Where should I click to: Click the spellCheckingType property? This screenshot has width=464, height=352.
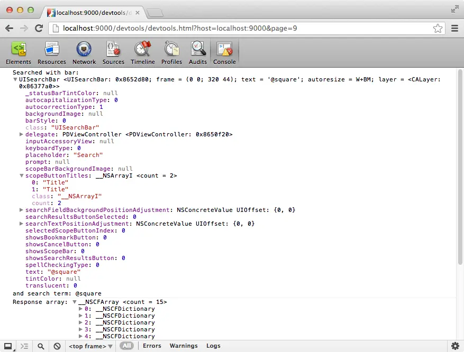click(62, 265)
